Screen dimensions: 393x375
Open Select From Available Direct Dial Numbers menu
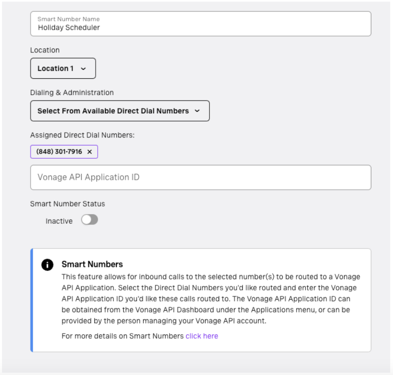[120, 111]
